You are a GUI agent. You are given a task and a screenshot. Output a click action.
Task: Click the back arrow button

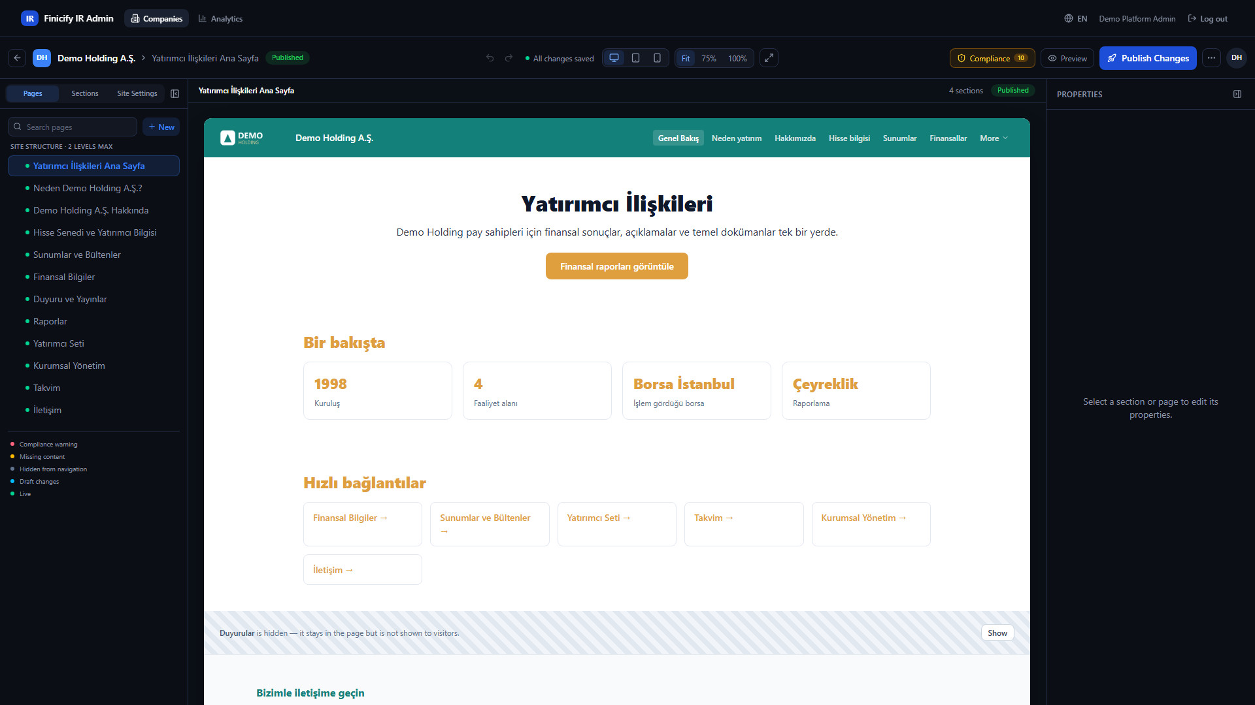[x=18, y=58]
